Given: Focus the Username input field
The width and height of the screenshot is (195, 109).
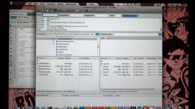Looking at the screenshot, I should tap(76, 15).
